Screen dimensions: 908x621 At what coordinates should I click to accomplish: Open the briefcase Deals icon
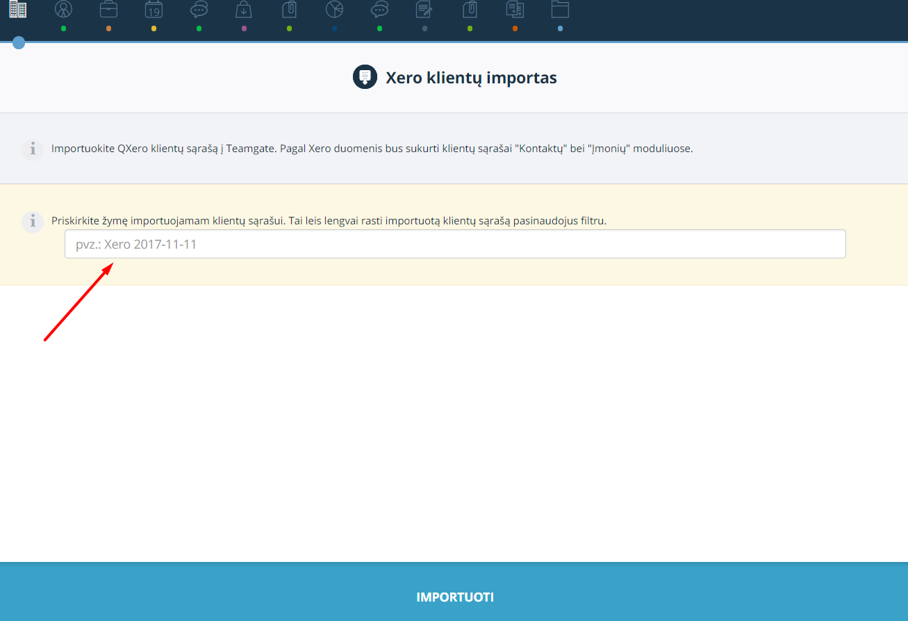(x=108, y=9)
